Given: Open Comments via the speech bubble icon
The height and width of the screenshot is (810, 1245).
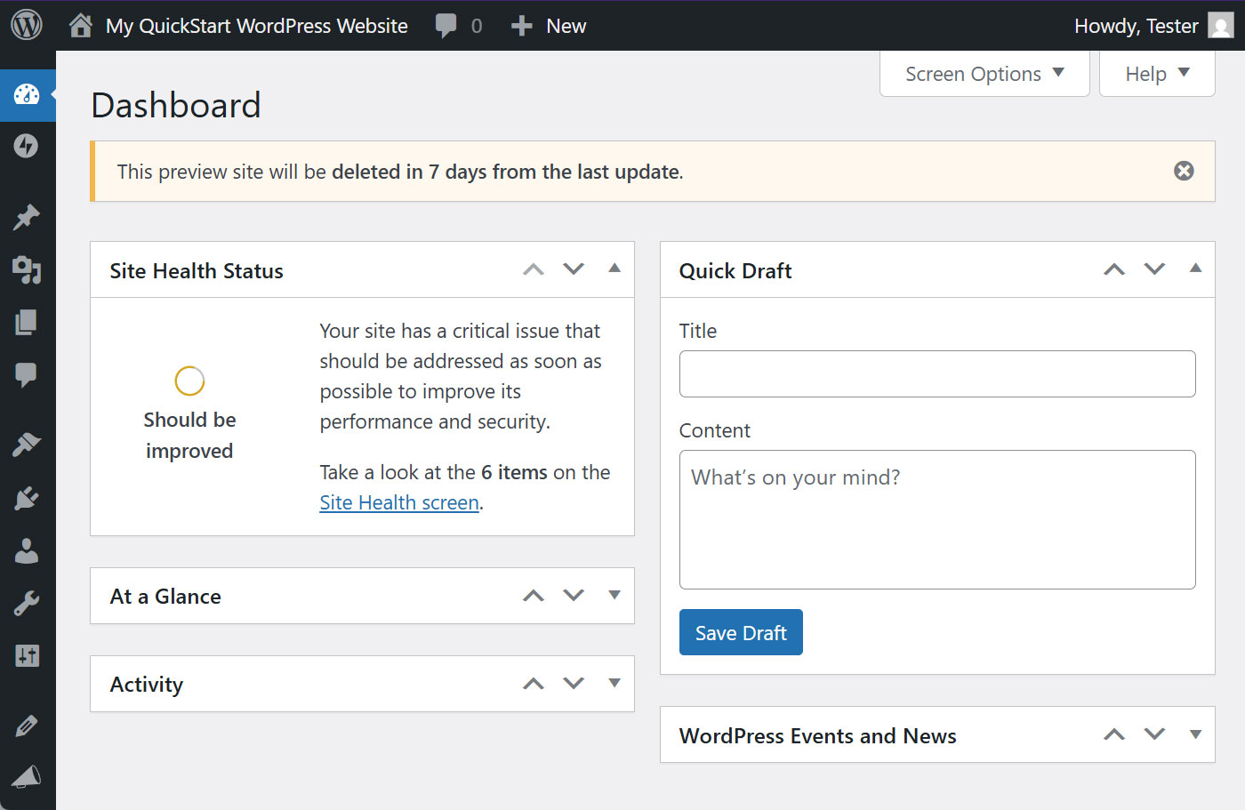Looking at the screenshot, I should (28, 375).
